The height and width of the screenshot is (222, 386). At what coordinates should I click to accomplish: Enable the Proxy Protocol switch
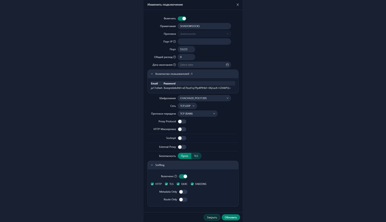click(182, 121)
